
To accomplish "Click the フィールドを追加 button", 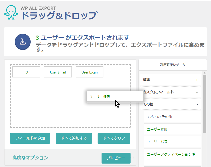I will [30, 138].
